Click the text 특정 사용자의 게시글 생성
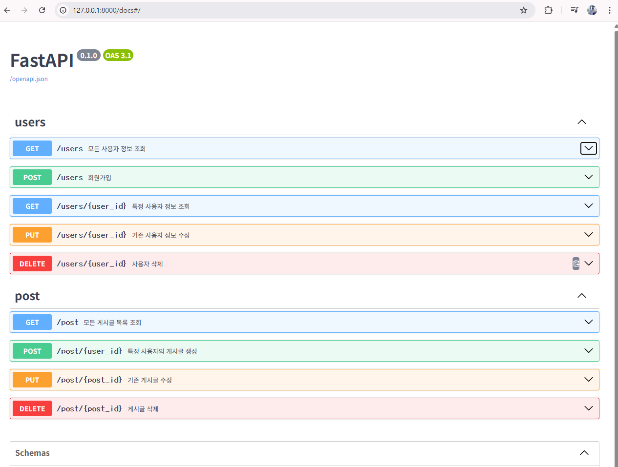 click(x=162, y=351)
